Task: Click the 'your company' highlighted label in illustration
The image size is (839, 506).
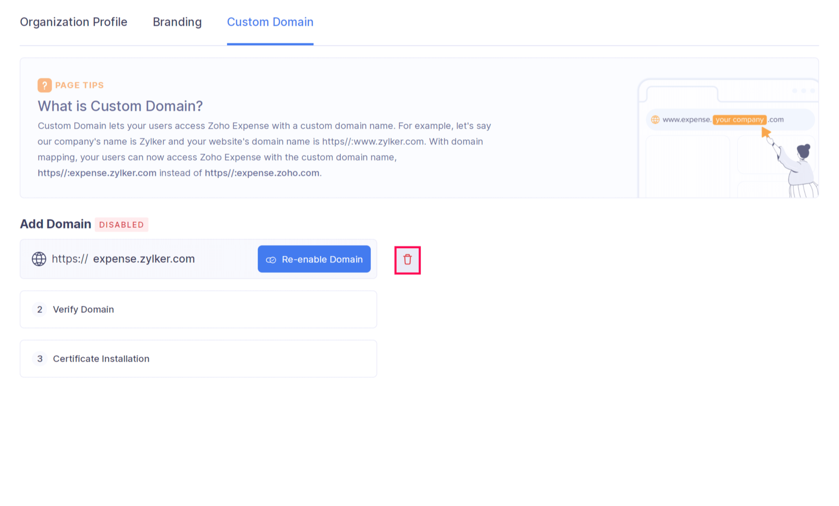Action: [739, 120]
